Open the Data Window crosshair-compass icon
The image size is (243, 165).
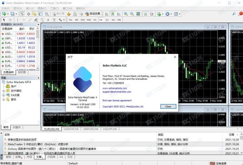tap(29, 14)
